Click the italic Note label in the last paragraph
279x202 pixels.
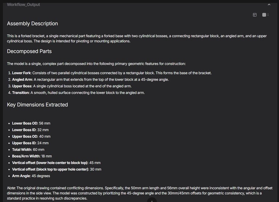tap(11, 188)
